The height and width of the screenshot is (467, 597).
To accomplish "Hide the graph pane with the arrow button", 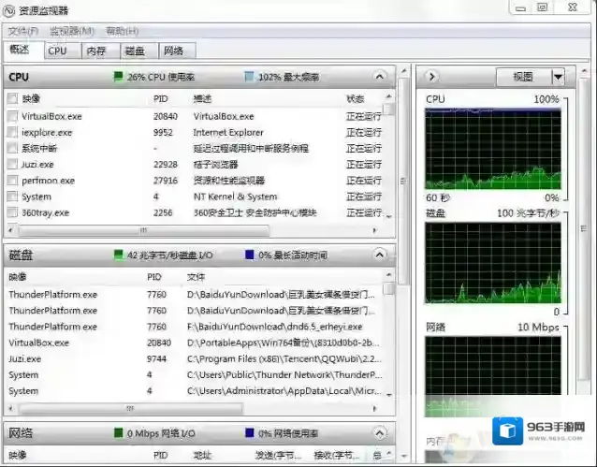I will pos(431,77).
